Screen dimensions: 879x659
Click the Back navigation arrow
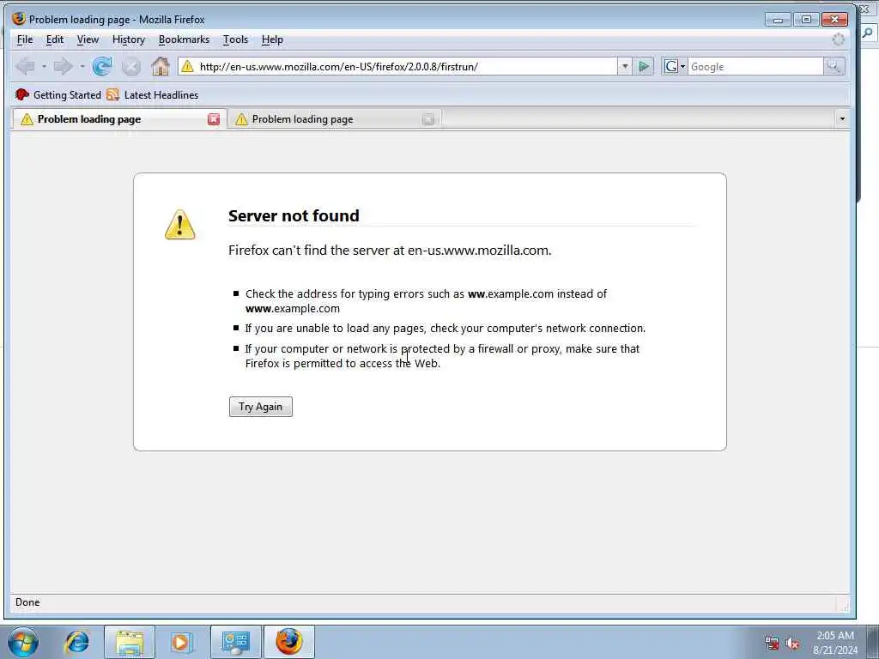25,67
